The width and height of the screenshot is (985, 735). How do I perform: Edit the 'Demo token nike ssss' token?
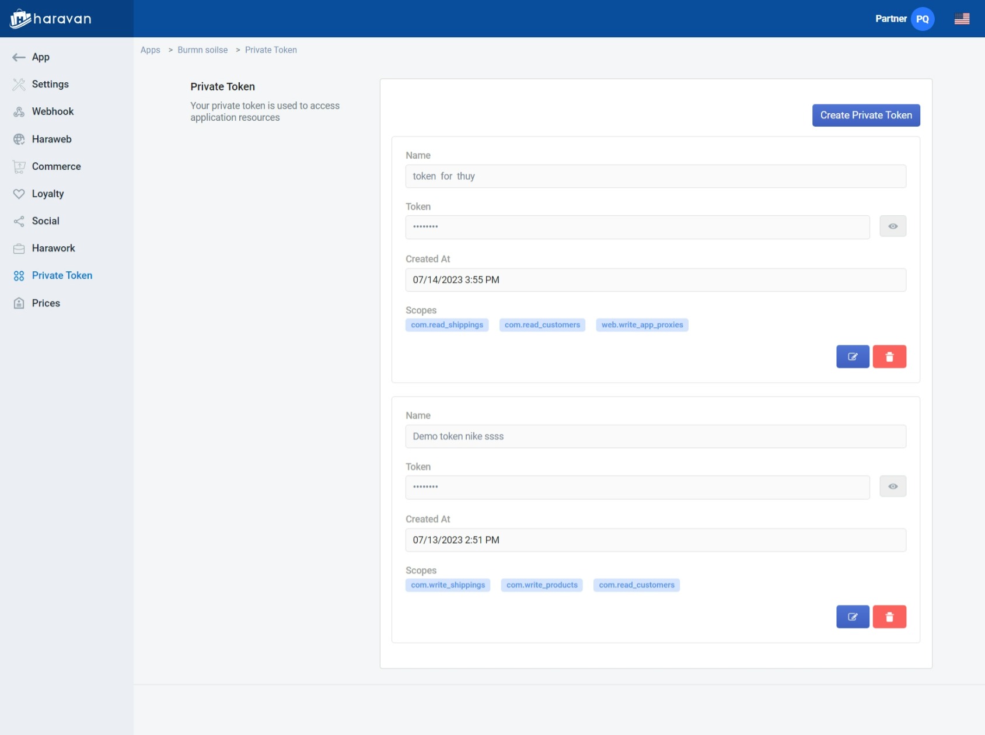coord(853,616)
